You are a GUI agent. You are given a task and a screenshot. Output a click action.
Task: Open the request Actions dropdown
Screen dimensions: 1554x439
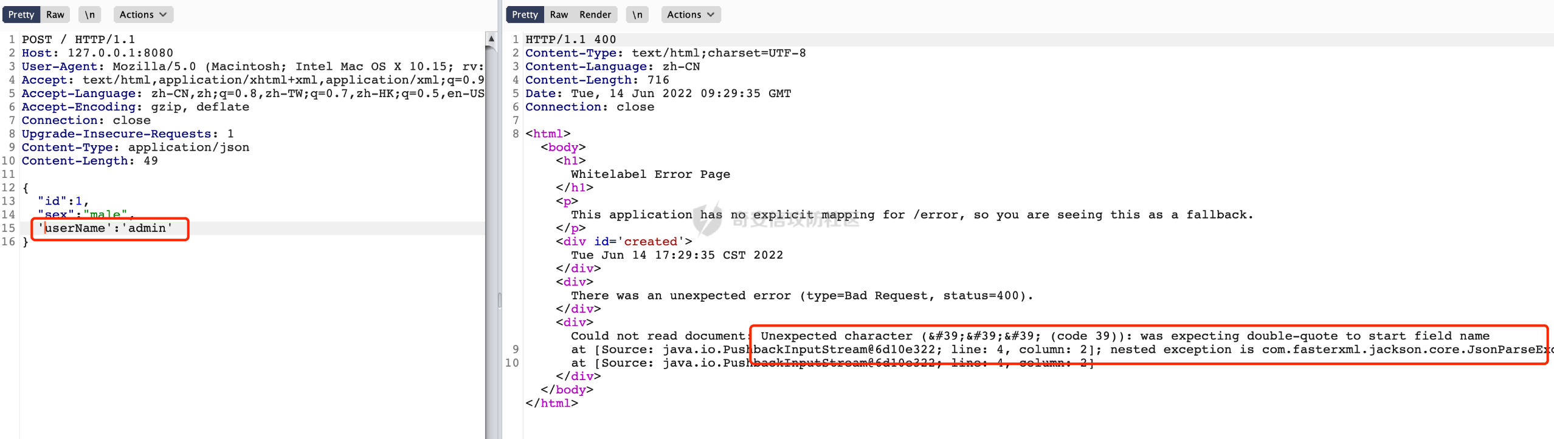pyautogui.click(x=143, y=15)
